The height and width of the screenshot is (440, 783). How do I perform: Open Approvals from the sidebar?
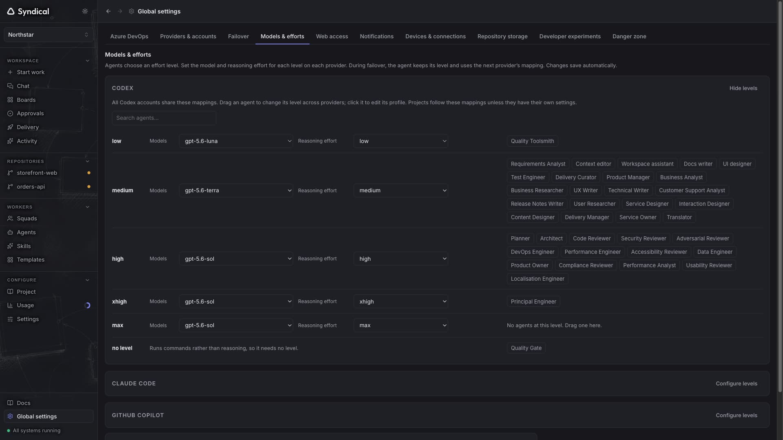click(49, 114)
